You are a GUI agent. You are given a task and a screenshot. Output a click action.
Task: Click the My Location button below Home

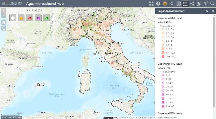pos(4,28)
